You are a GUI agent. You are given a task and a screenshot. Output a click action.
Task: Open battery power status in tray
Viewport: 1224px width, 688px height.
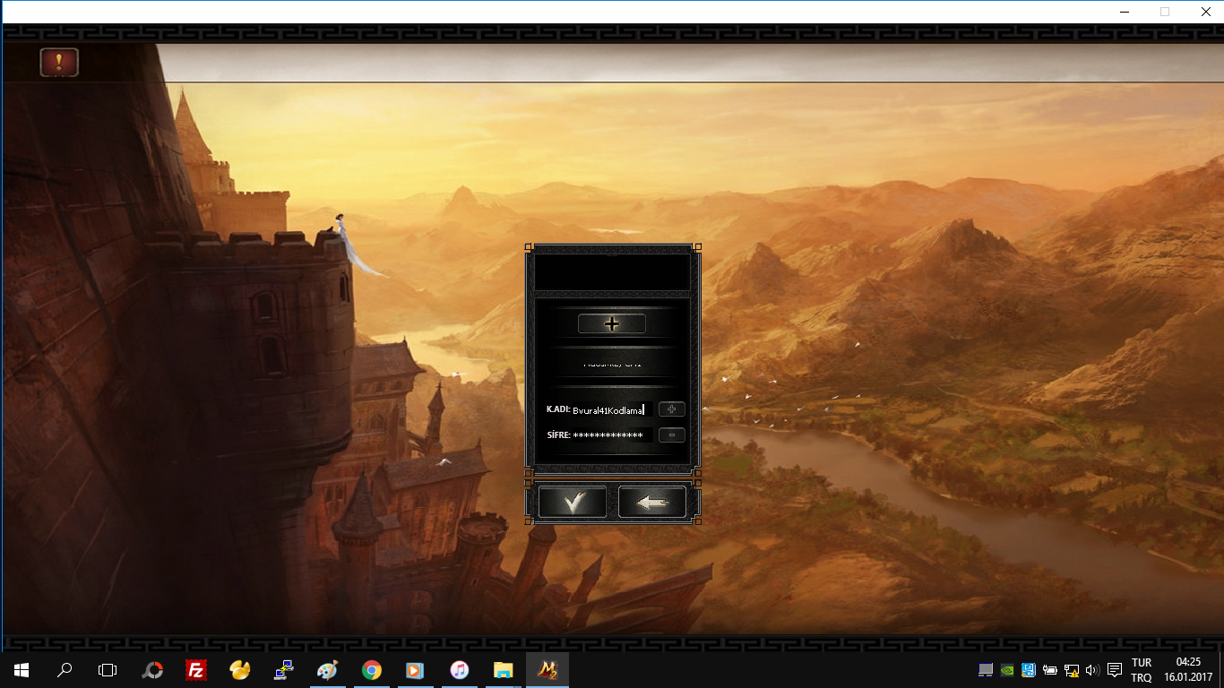point(1050,670)
